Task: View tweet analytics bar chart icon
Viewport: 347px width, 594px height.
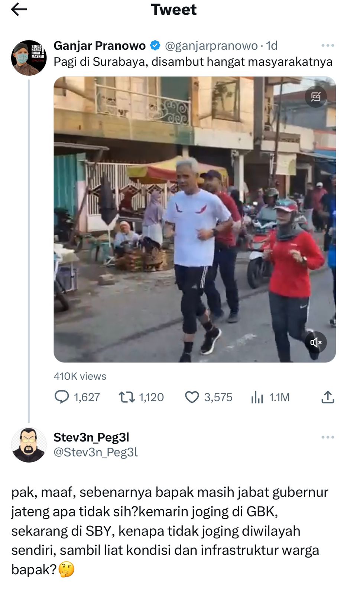Action: [257, 397]
